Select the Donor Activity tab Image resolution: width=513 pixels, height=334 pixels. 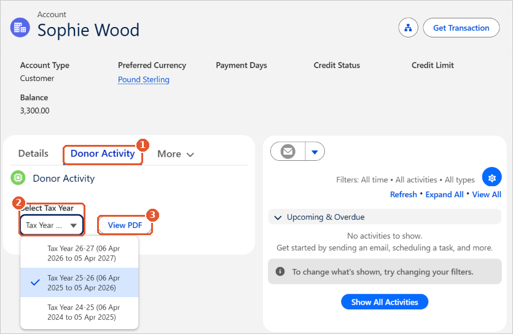103,153
